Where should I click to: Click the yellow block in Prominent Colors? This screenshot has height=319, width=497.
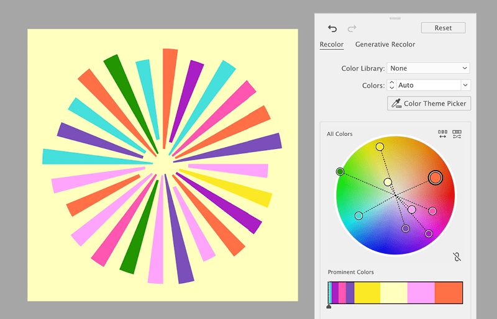point(367,293)
